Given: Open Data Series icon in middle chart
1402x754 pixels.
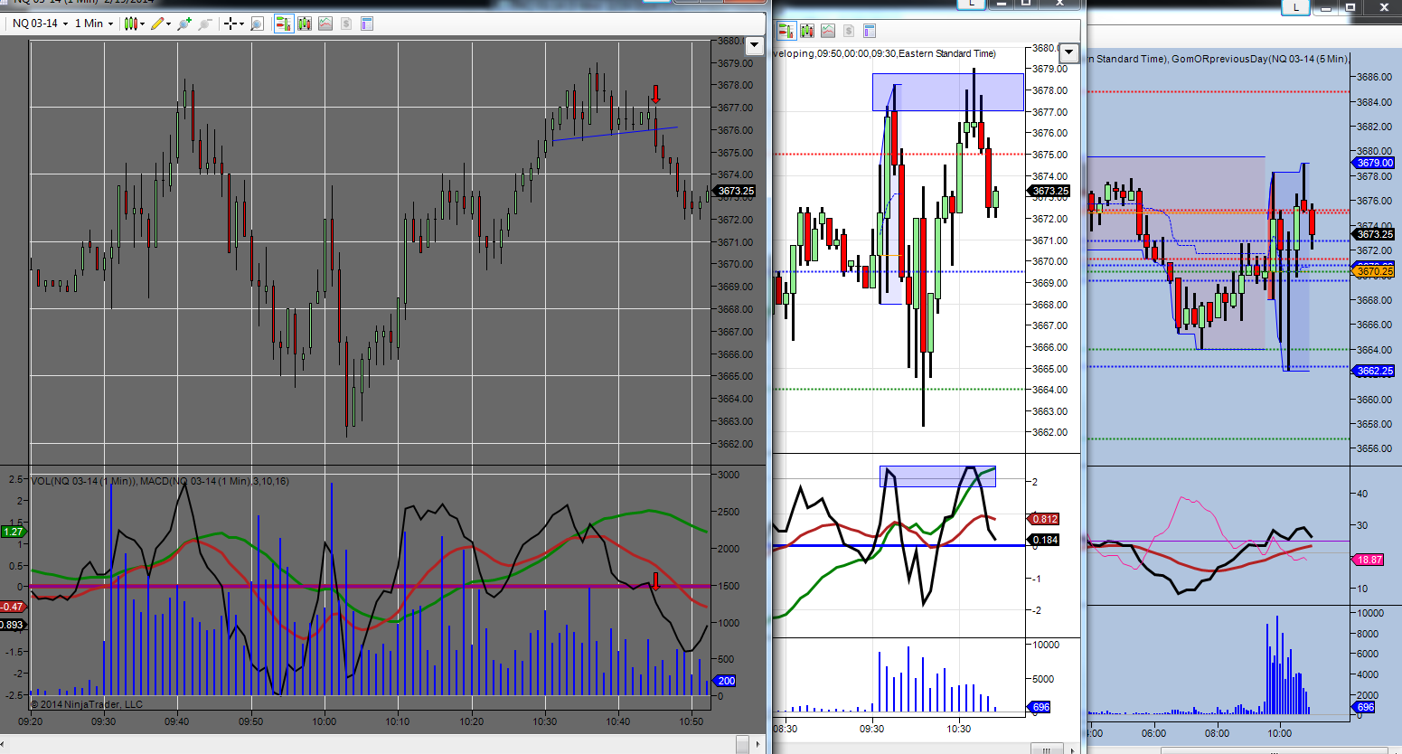Looking at the screenshot, I should (x=806, y=31).
